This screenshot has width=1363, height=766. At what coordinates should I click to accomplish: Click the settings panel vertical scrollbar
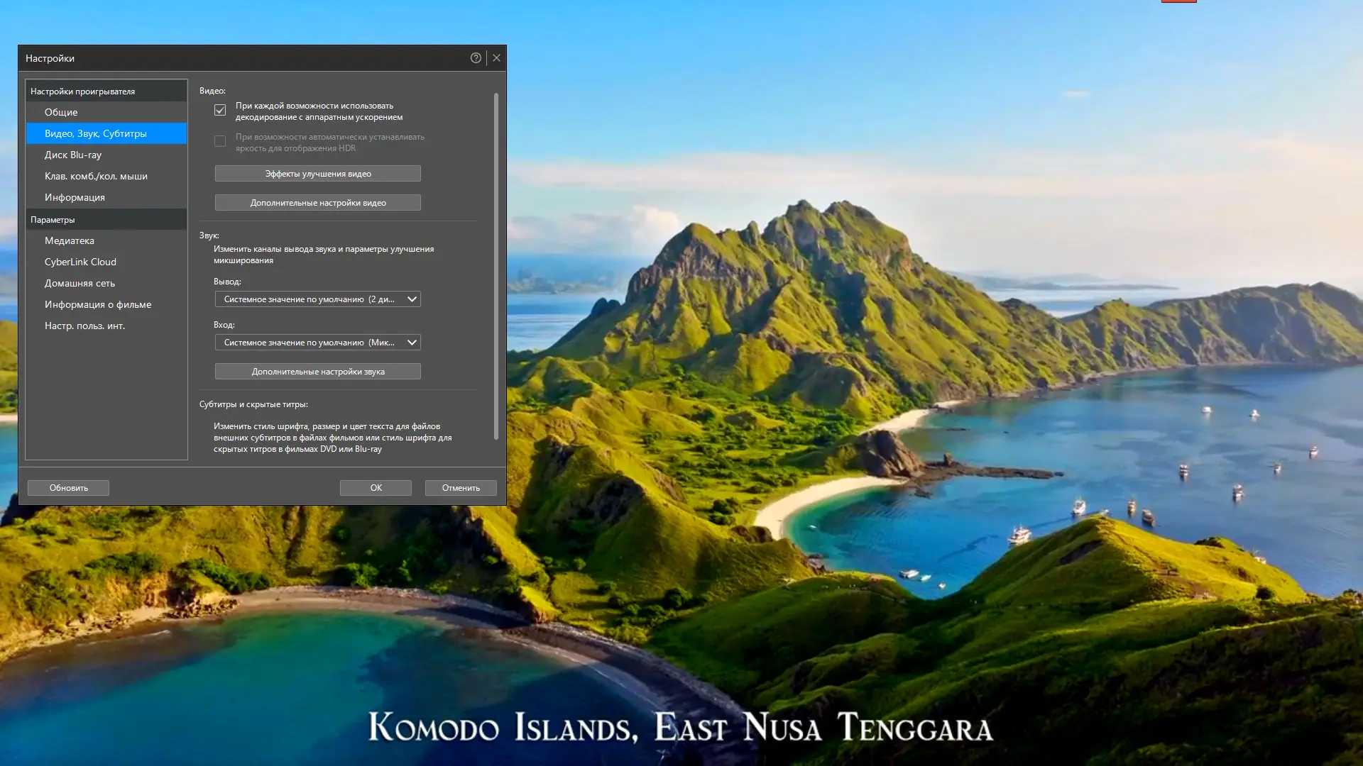tap(496, 266)
